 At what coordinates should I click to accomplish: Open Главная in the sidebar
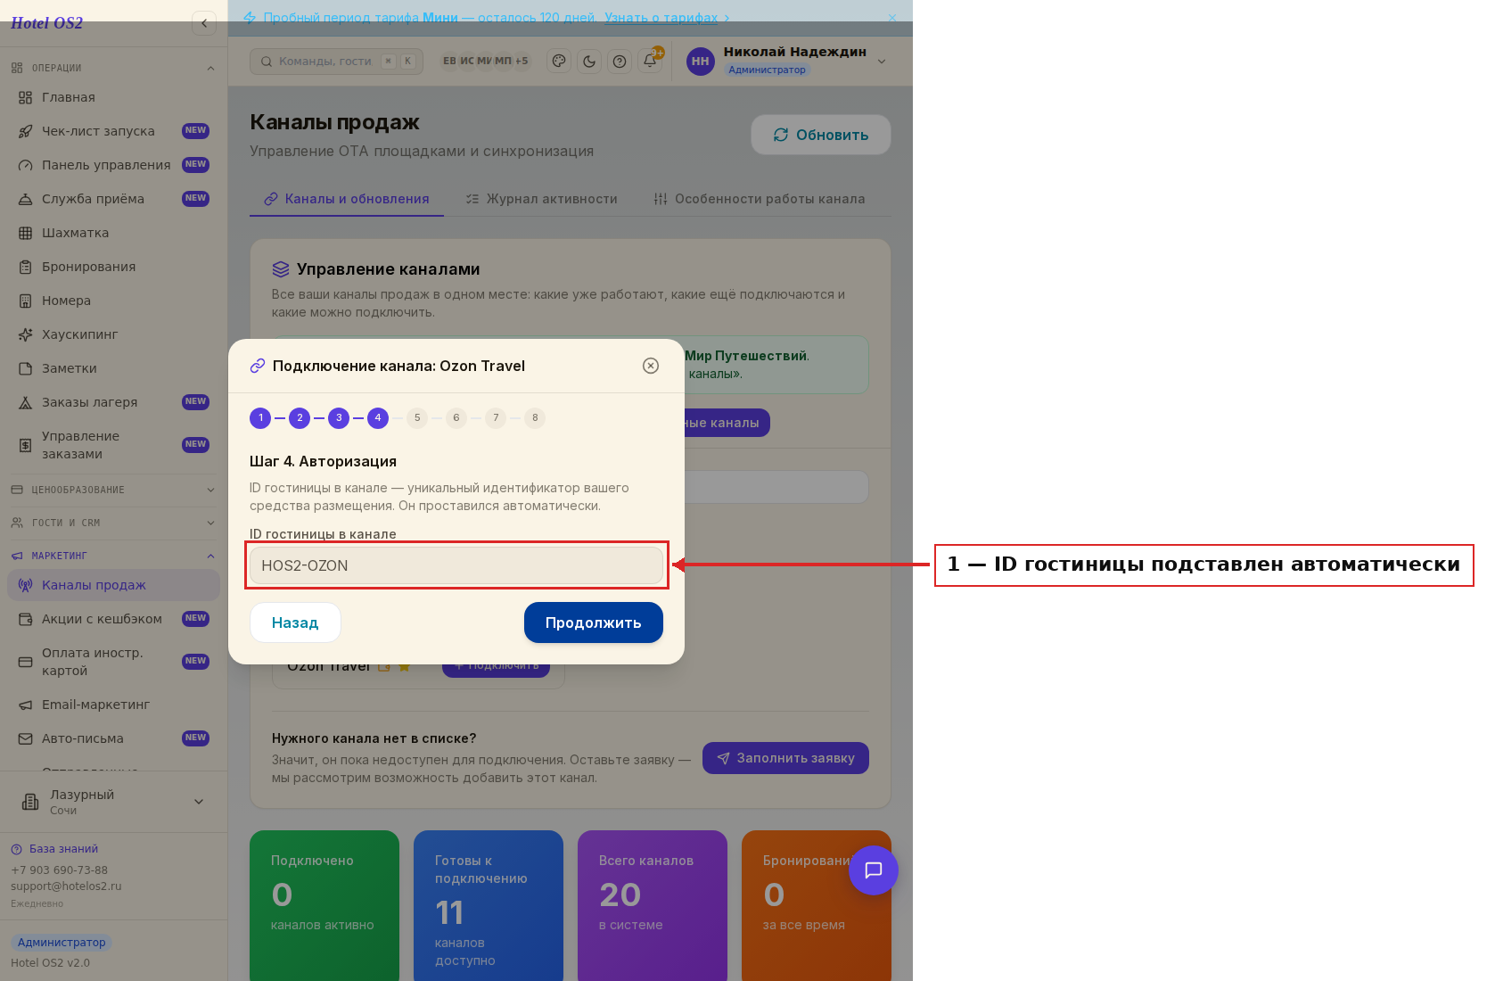point(113,97)
